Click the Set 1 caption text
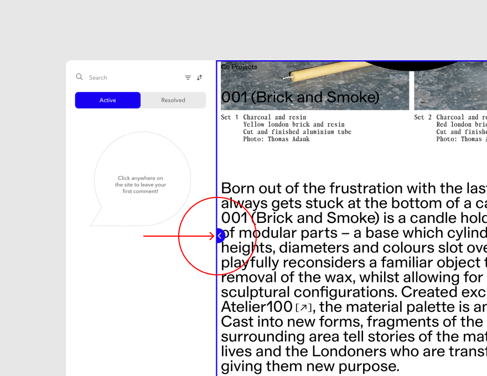The height and width of the screenshot is (376, 487). (230, 117)
